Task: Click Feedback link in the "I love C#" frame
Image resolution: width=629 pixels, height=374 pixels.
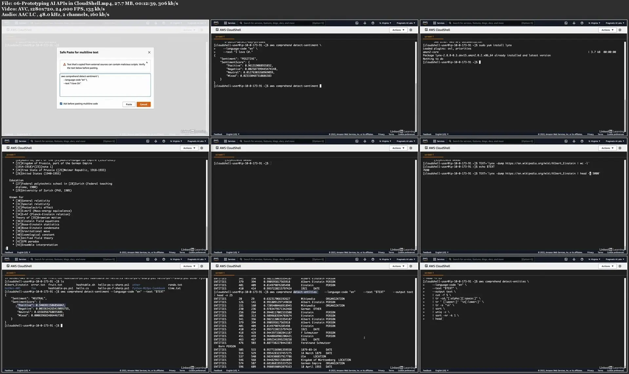Action: click(218, 134)
